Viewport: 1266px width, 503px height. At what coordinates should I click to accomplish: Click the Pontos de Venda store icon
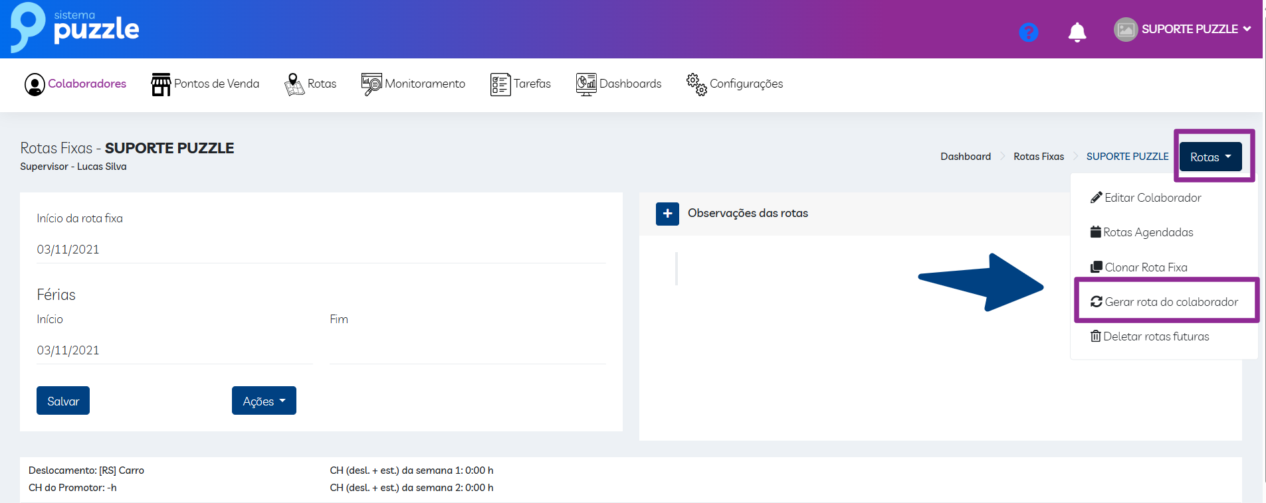(x=161, y=84)
